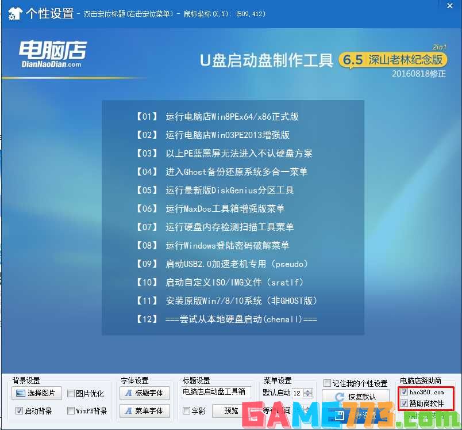Click the title text field 电脑店启动盘工具箱
This screenshot has height=430, width=462.
[216, 392]
